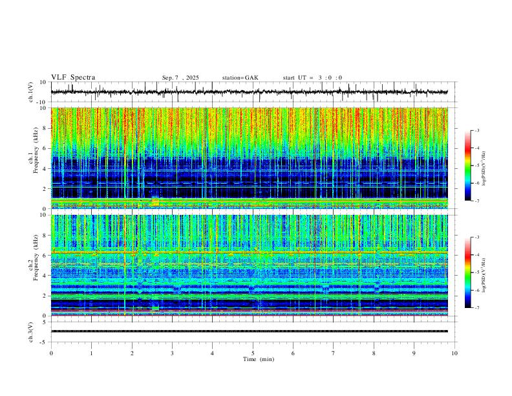Click the "Time (min)" axis title
The height and width of the screenshot is (396, 512).
[259, 359]
